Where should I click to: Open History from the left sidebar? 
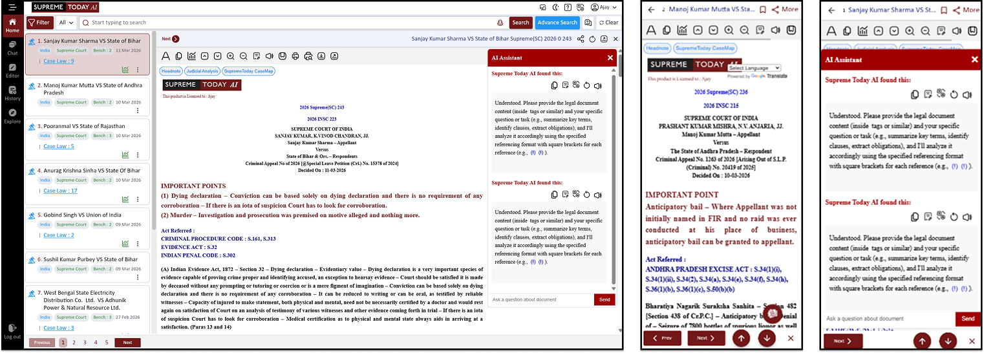click(x=12, y=94)
